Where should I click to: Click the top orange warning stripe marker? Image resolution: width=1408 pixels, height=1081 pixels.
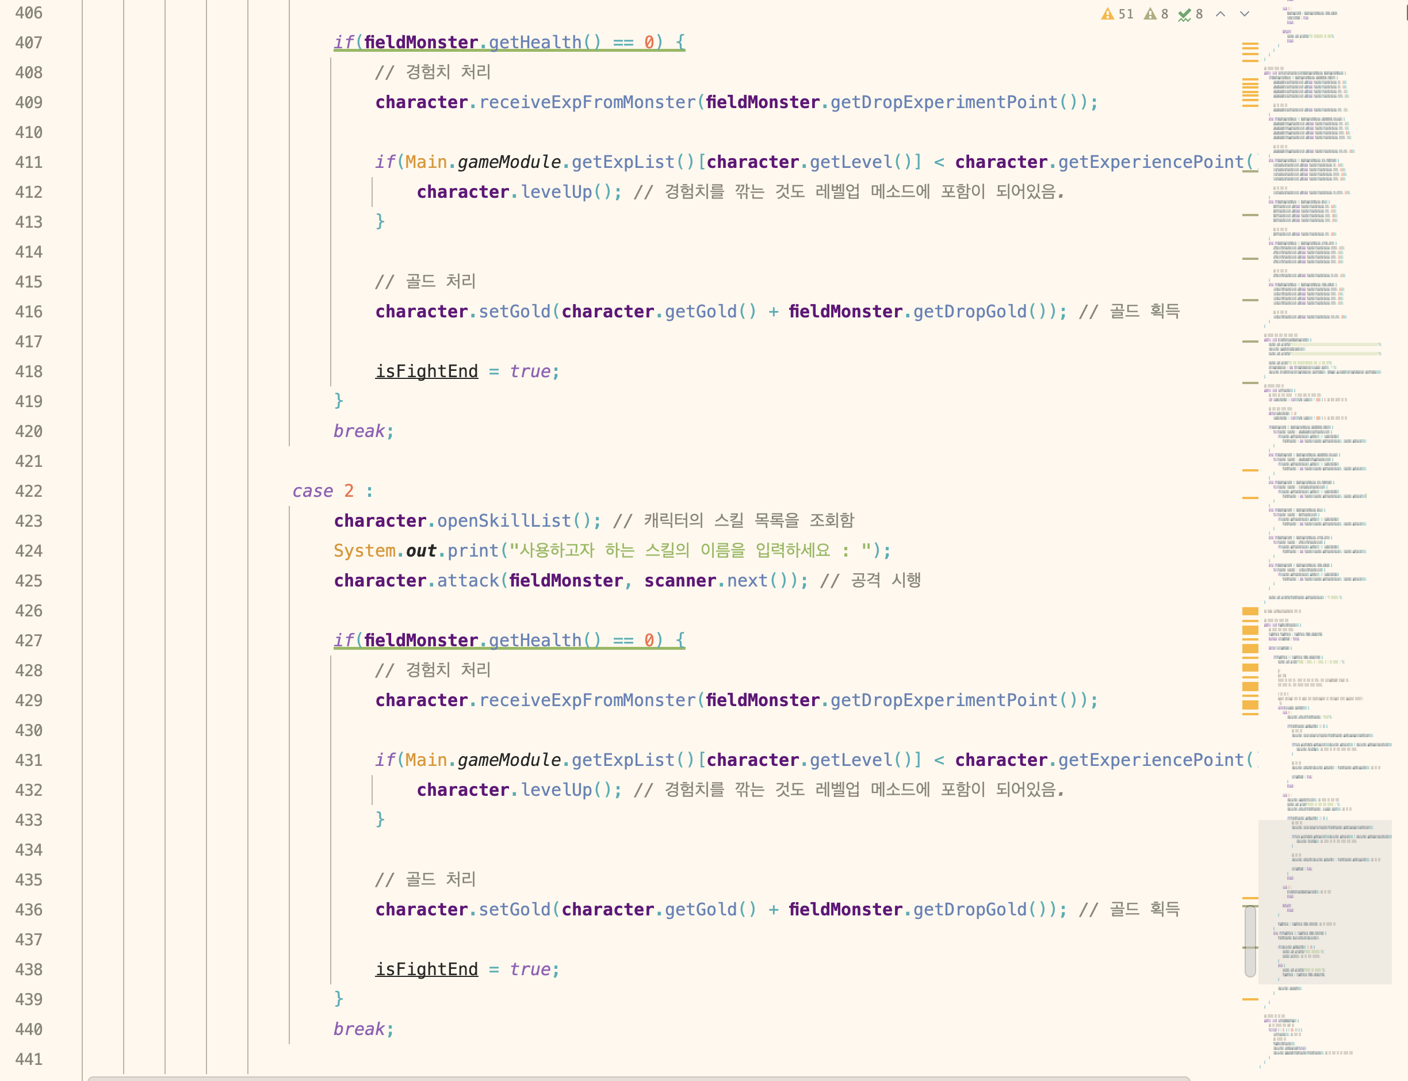1250,44
